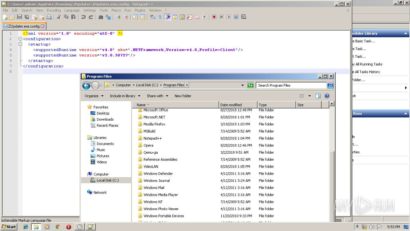
Task: Open the Include in library dropdown
Action: point(125,96)
